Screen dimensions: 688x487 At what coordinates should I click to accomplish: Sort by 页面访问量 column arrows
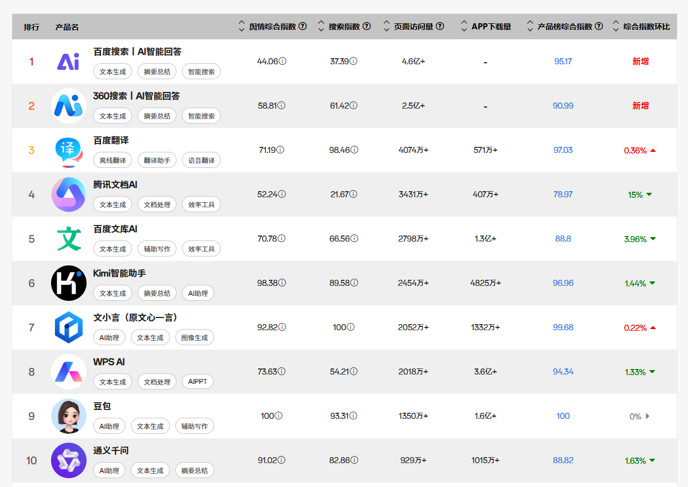[x=387, y=26]
